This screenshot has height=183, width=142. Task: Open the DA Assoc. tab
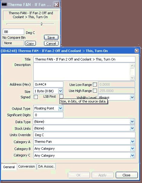46,166
